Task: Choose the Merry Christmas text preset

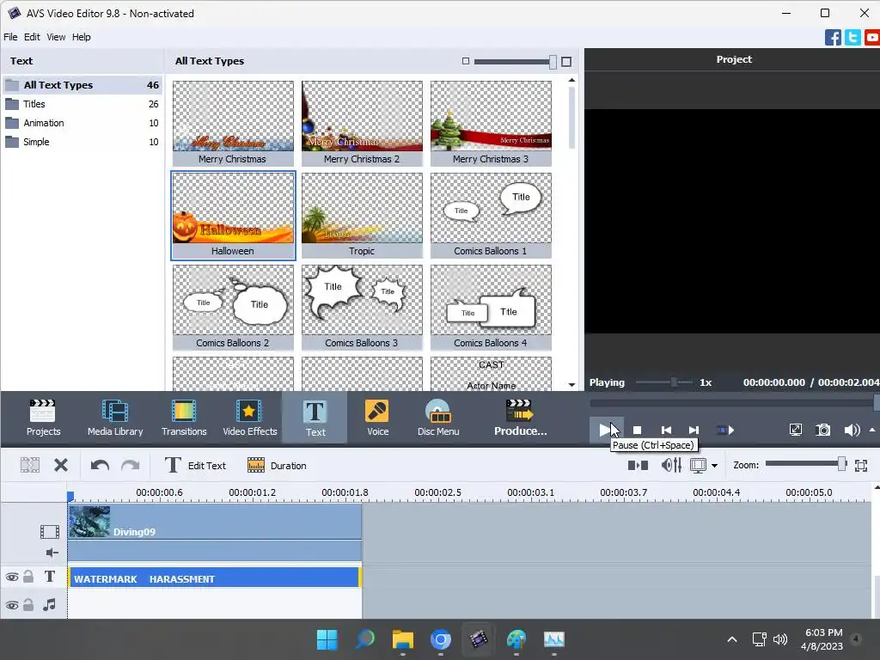Action: point(233,124)
